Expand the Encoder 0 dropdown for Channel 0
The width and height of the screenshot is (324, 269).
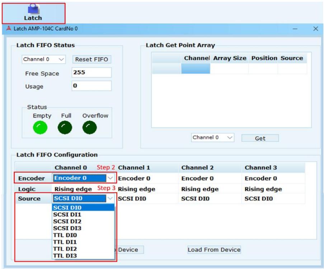[111, 178]
